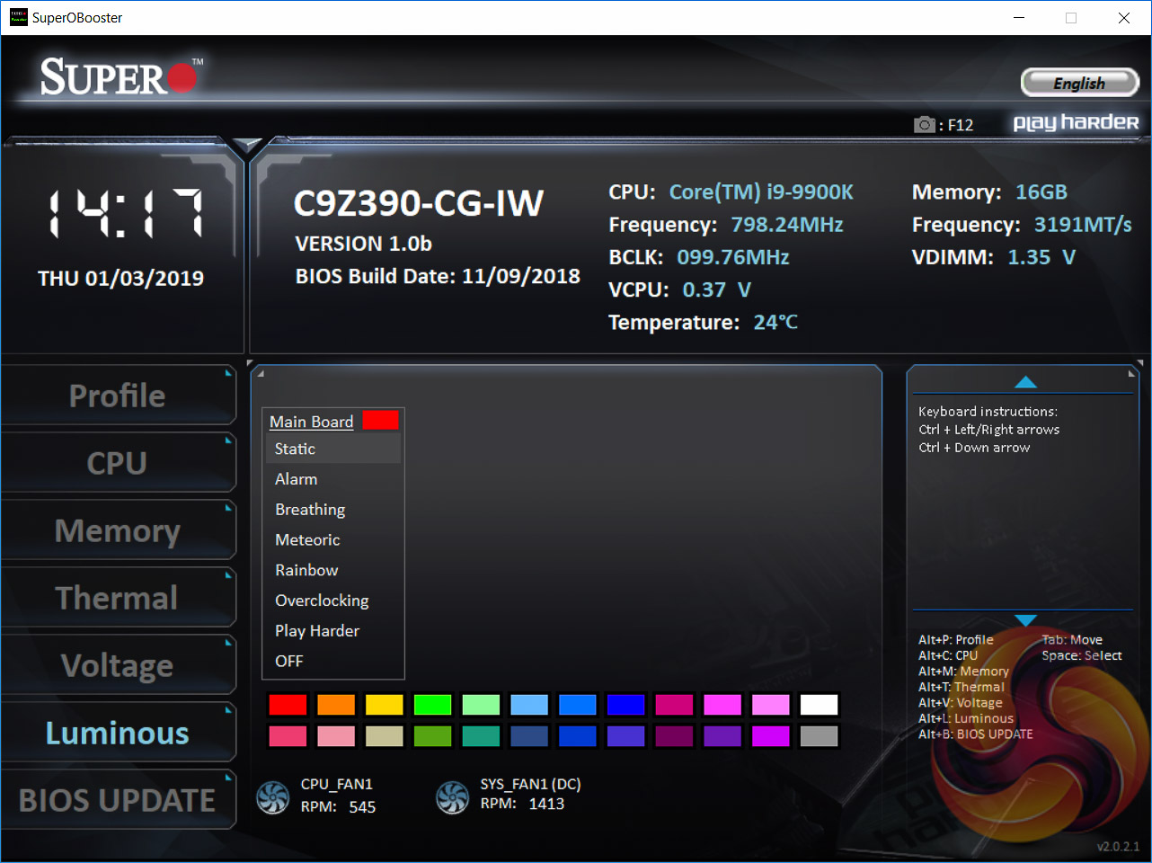Click the version number v2.0.2.1

[1118, 847]
